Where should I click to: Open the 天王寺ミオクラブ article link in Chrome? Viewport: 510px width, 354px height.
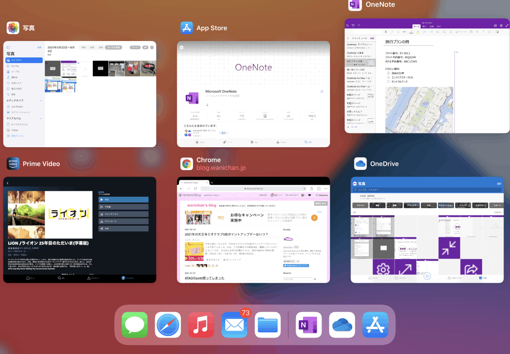[x=226, y=234]
